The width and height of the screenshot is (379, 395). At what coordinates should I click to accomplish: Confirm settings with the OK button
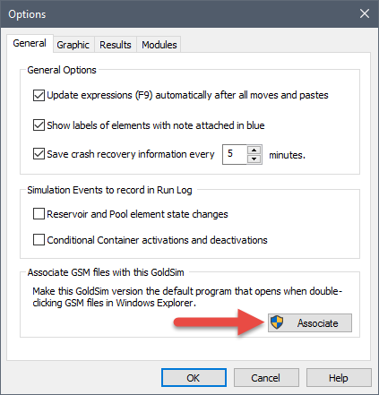(194, 378)
